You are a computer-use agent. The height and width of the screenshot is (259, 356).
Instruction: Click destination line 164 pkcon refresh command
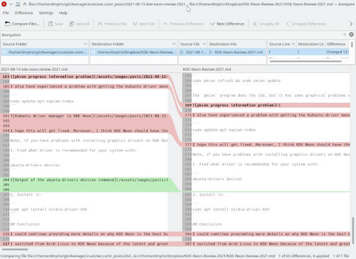click(x=236, y=81)
